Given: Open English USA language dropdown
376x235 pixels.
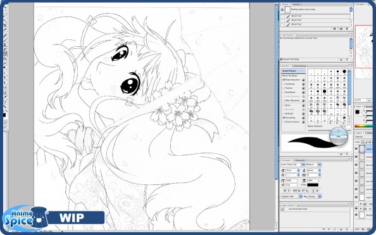Looking at the screenshot, I should [291, 196].
